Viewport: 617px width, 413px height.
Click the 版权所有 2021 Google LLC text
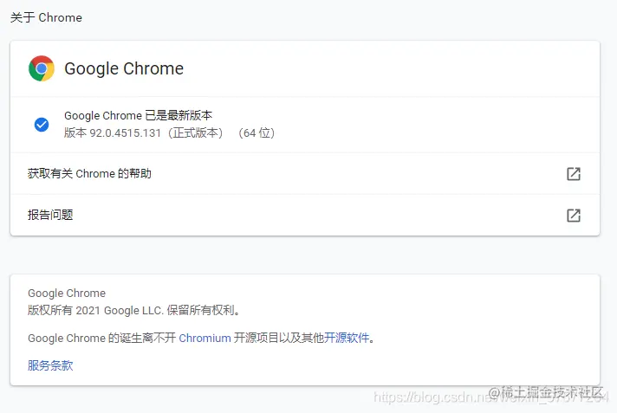coord(133,310)
